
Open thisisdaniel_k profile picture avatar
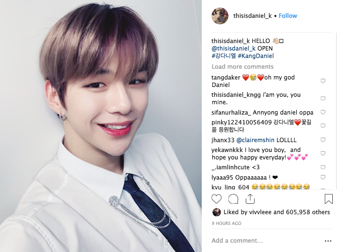point(220,16)
